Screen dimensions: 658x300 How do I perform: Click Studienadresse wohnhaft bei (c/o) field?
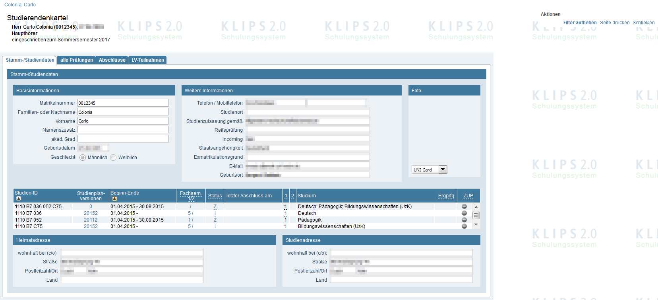(401, 253)
